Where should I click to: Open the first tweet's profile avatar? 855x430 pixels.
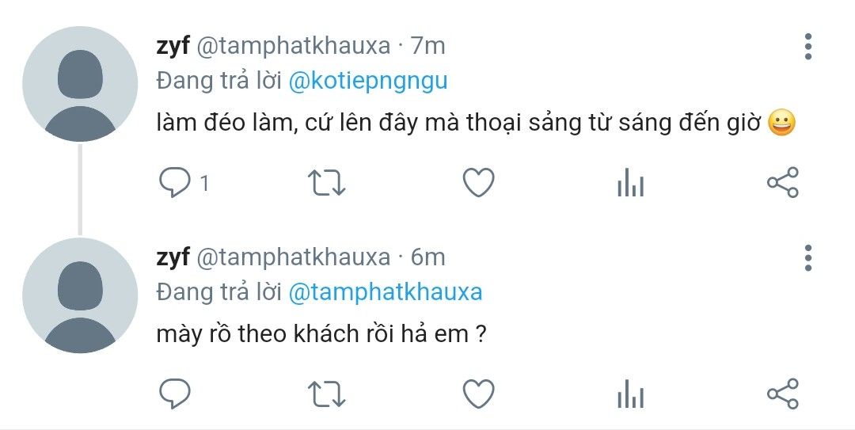coord(80,84)
